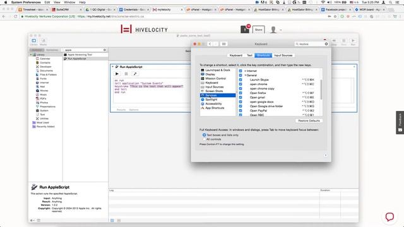Image resolution: width=404 pixels, height=227 pixels.
Task: Switch to the Text tab
Action: [x=249, y=55]
